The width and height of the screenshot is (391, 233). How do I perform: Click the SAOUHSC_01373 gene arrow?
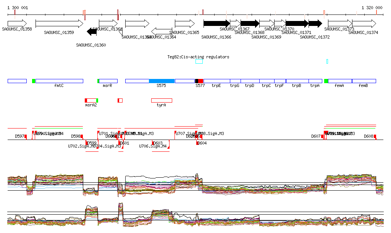tap(340, 24)
